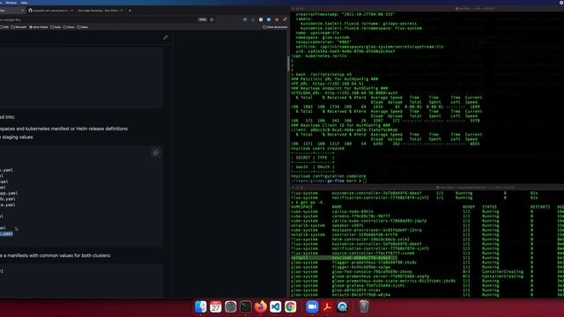Click the 'APP_URL' line in upper terminal
The height and width of the screenshot is (317, 564).
[327, 84]
